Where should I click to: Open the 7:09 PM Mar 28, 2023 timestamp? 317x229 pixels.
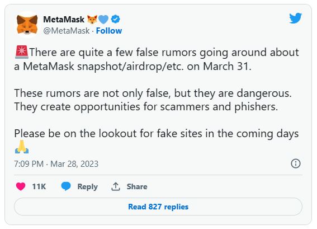(x=56, y=164)
